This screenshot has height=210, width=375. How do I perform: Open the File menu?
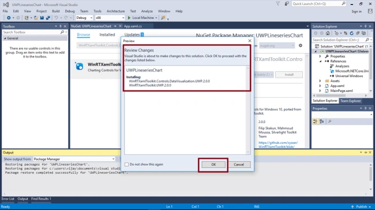(x=5, y=11)
